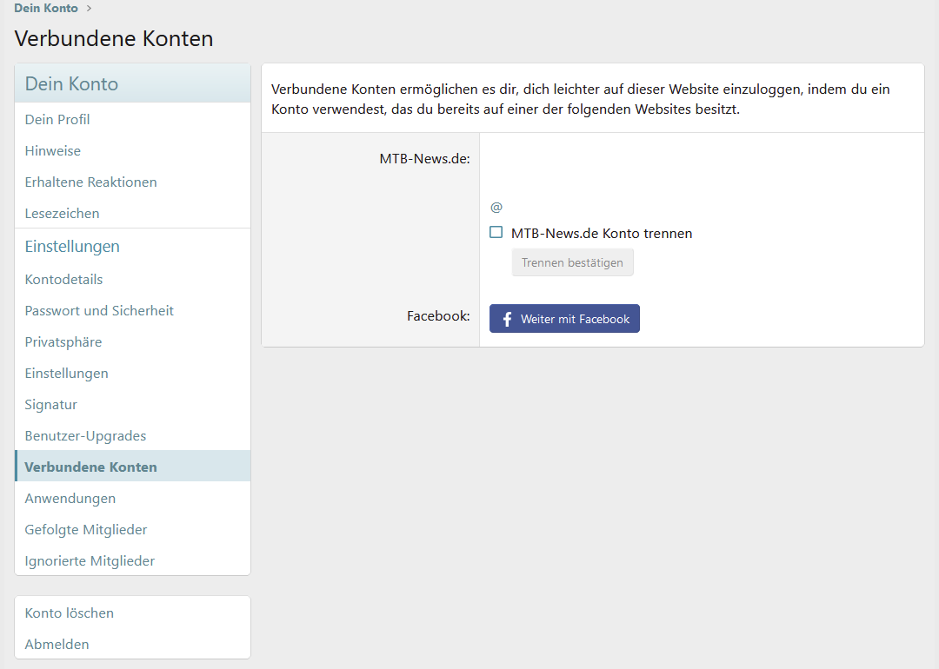
Task: Open Signatur settings
Action: pos(132,405)
